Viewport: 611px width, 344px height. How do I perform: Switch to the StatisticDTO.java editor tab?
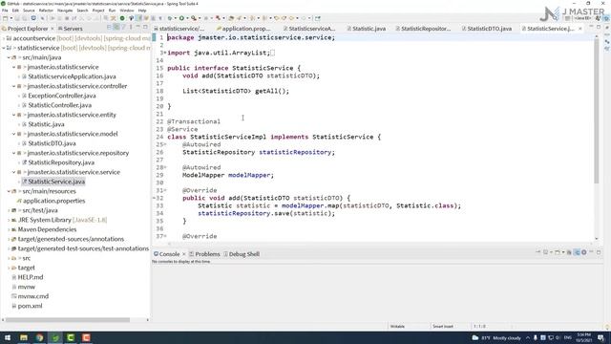tap(486, 29)
